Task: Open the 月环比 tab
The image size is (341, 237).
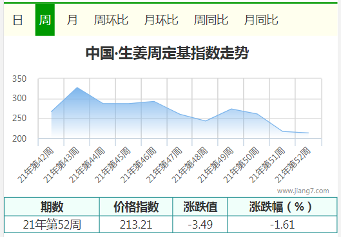Action: [x=161, y=20]
